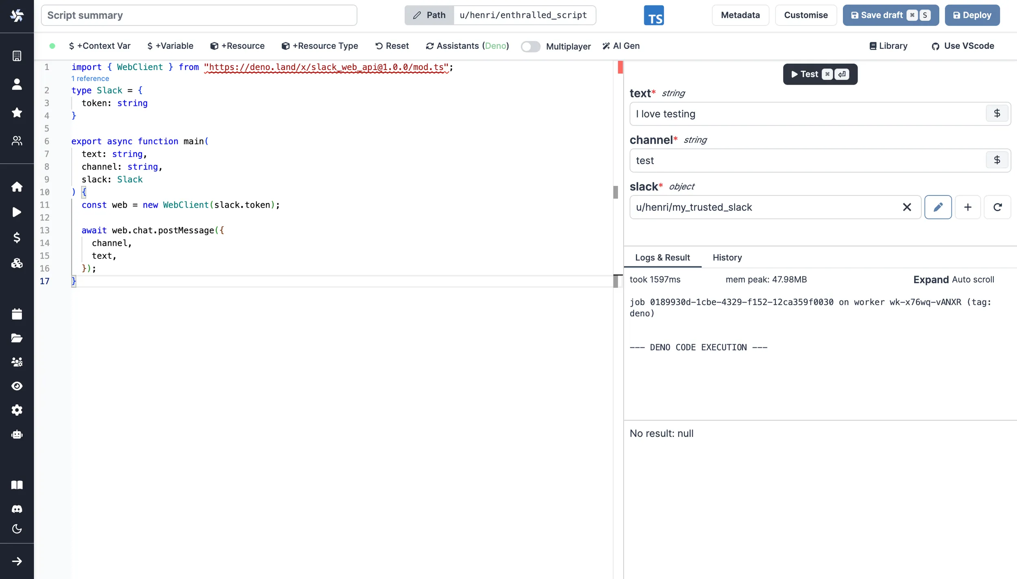Collapse the sidebar with the arrow icon

pos(17,561)
